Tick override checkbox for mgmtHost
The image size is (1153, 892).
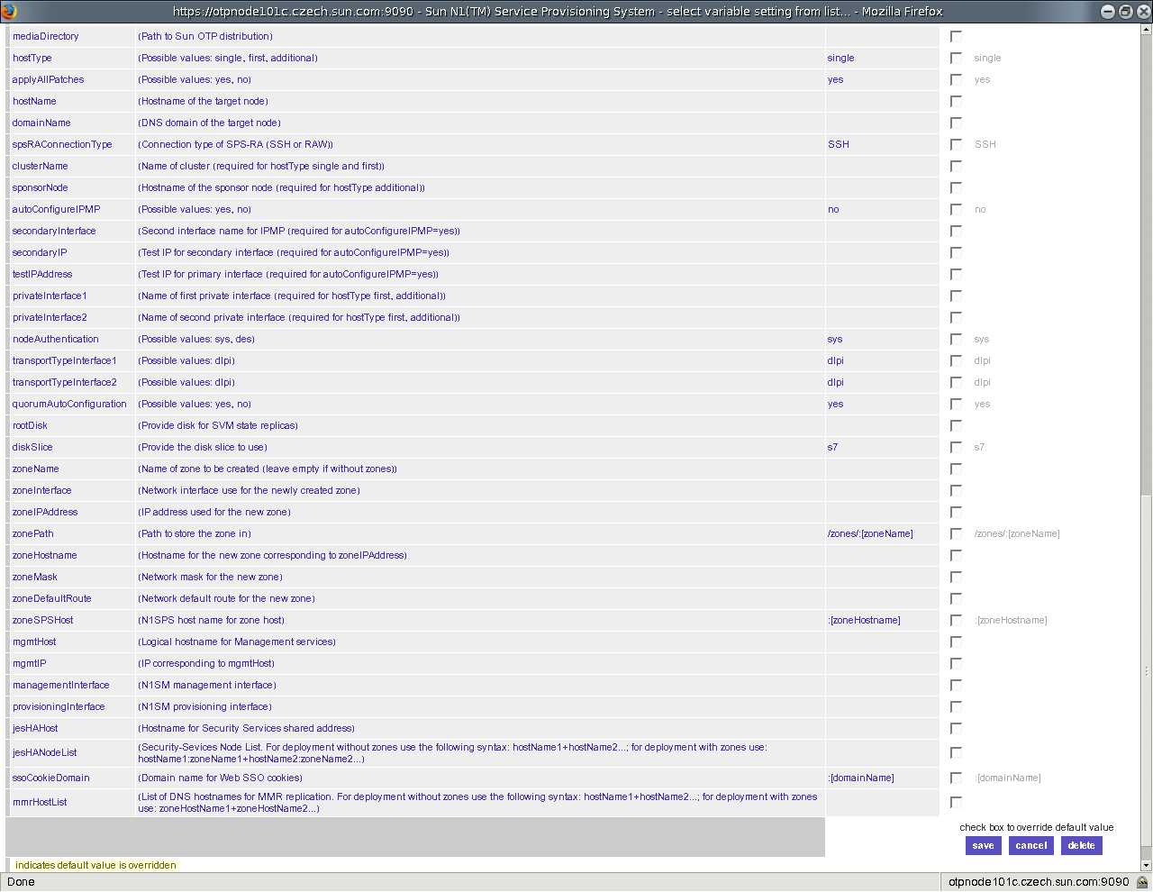[956, 642]
